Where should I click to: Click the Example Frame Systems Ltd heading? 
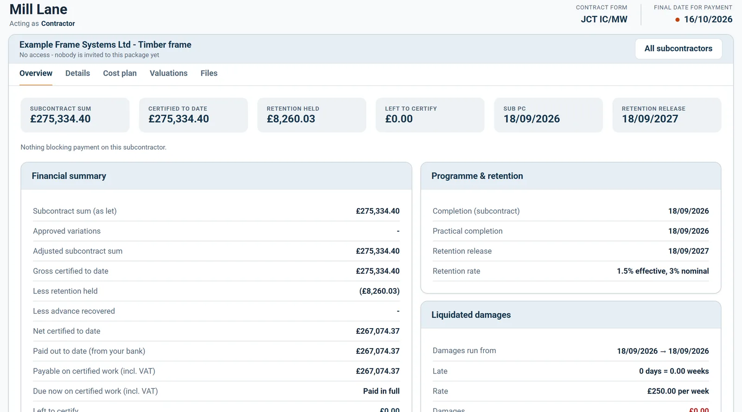point(105,44)
